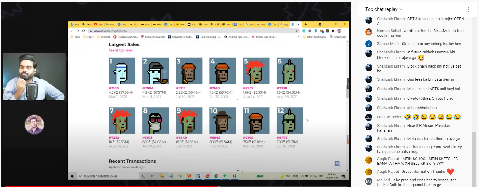479x187 pixels.
Task: Show hidden system tray icons
Action: click(302, 176)
